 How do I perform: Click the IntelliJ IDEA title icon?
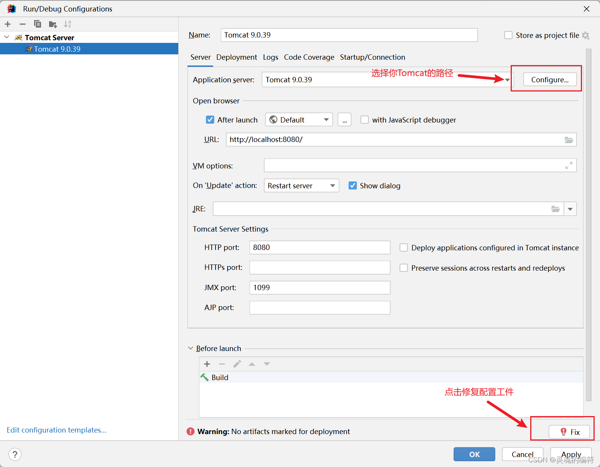coord(12,8)
